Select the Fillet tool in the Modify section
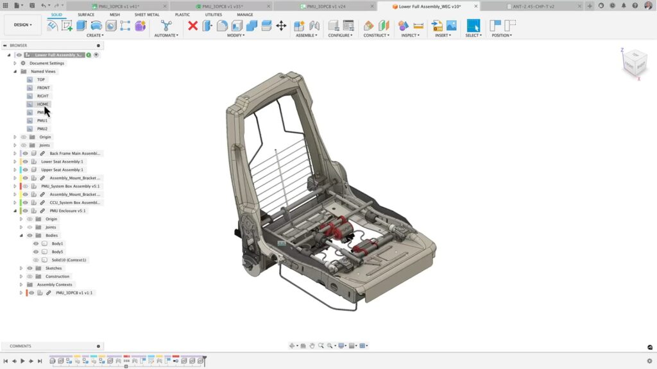This screenshot has height=369, width=657. [x=223, y=24]
